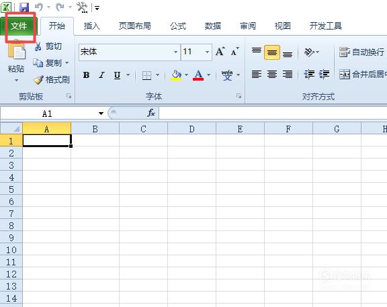Screen dimensions: 387x307
Task: Switch to the 审阅 tab
Action: pyautogui.click(x=248, y=26)
